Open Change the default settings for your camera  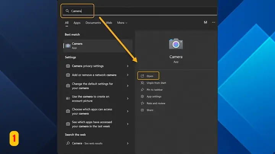tap(98, 86)
